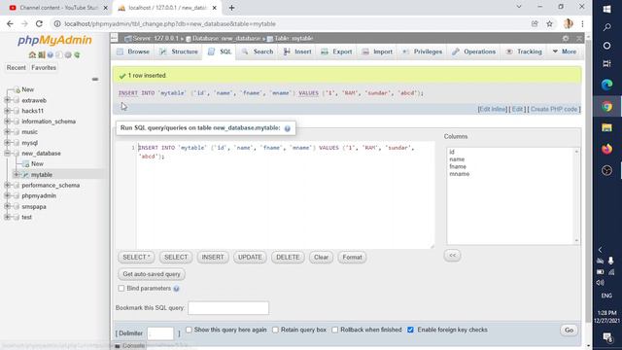Collapse all tree items in navigation panel

[x=95, y=80]
